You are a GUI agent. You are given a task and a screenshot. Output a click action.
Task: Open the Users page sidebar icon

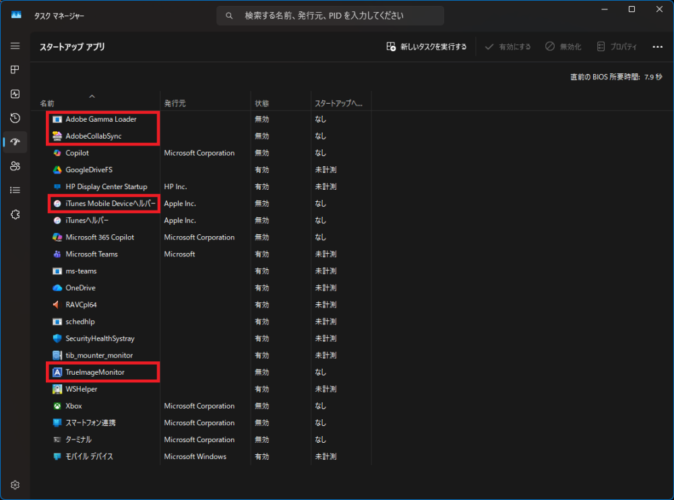pyautogui.click(x=15, y=166)
